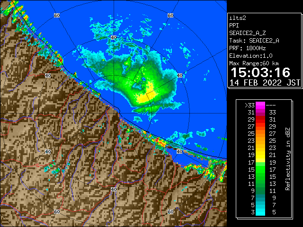Select the "Elevation:1.0" text
The image size is (303, 227).
tap(251, 56)
